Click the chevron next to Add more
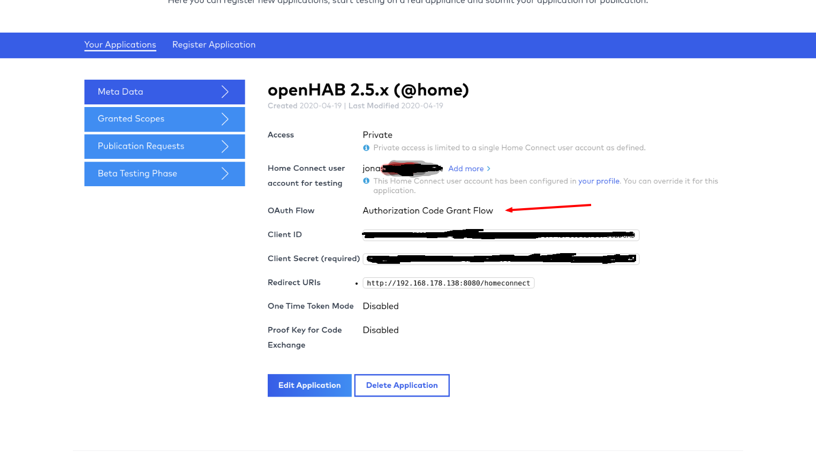 (x=488, y=169)
